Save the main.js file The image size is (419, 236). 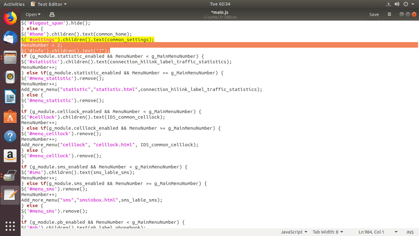tap(374, 14)
